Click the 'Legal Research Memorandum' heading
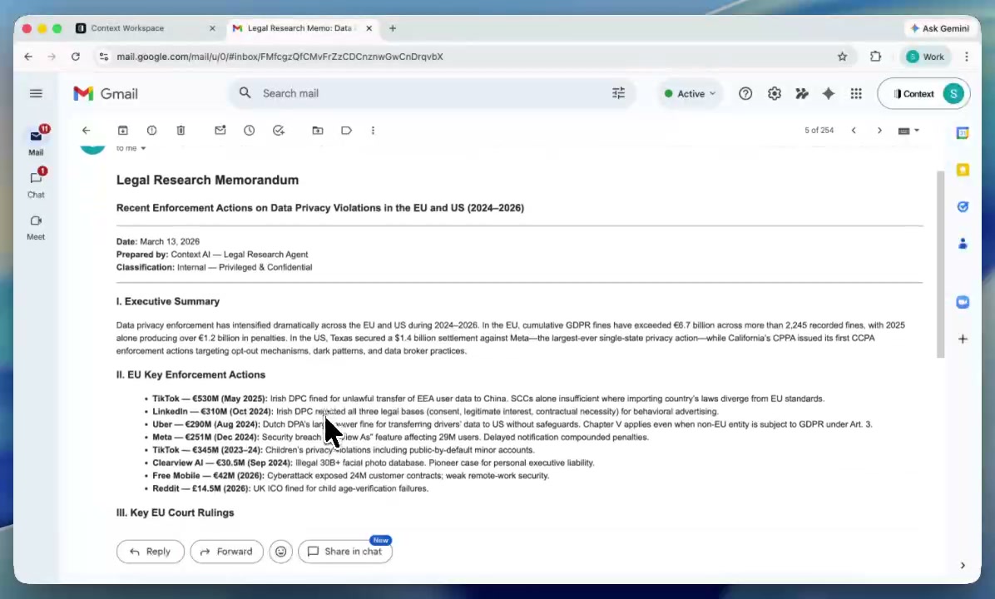Viewport: 995px width, 599px height. point(207,181)
